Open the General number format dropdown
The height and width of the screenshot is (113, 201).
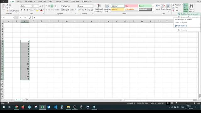(x=92, y=6)
